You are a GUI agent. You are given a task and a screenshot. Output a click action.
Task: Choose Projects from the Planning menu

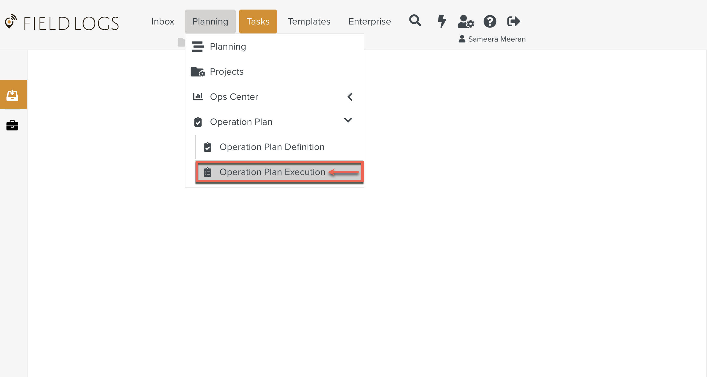pos(227,72)
